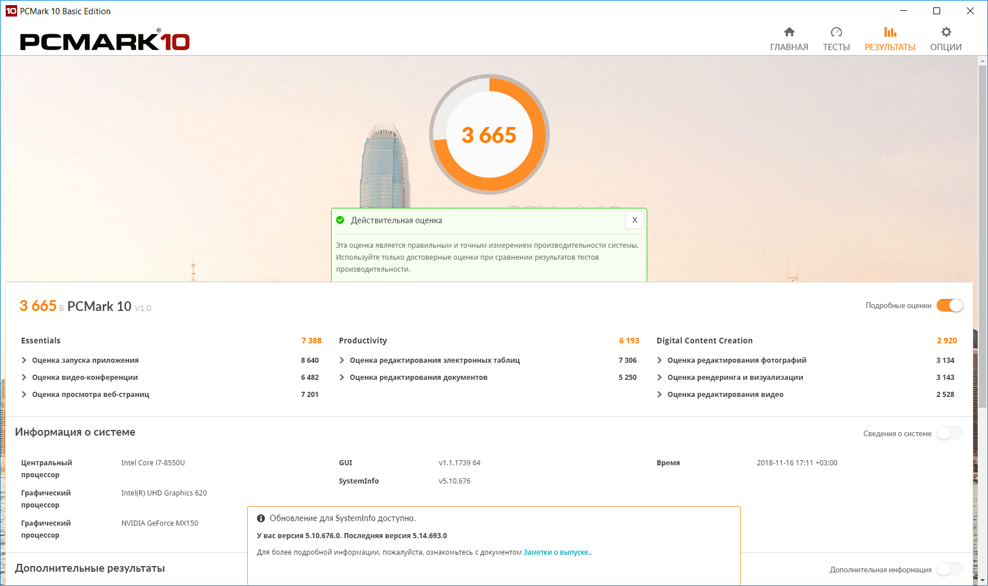Open the Tests (ТЕСТЫ) gauge icon
Screen dimensions: 988x586
(836, 32)
